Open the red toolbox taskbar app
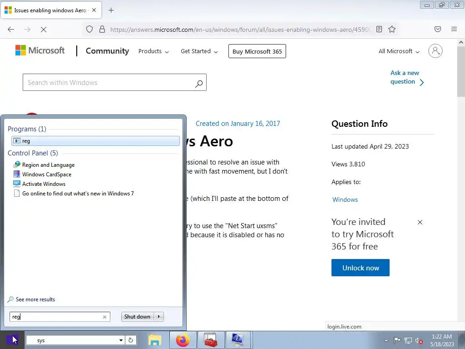This screenshot has width=465, height=349. coord(211,340)
